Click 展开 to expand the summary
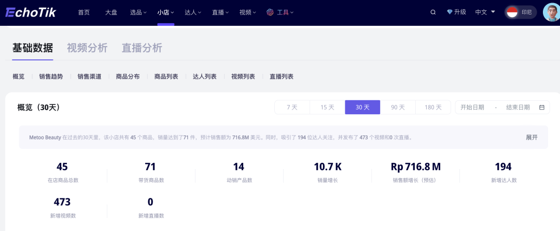The height and width of the screenshot is (231, 560). pyautogui.click(x=531, y=137)
